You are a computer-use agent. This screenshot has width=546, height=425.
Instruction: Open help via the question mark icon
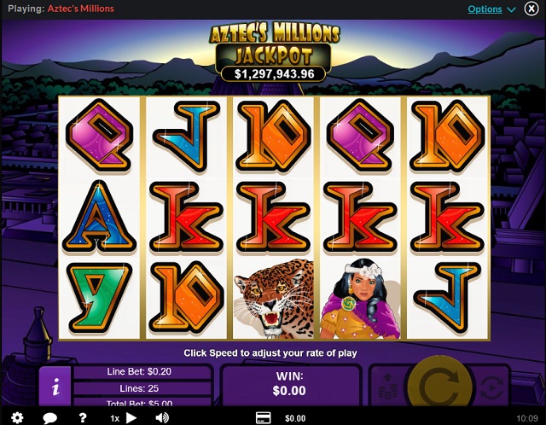(83, 417)
